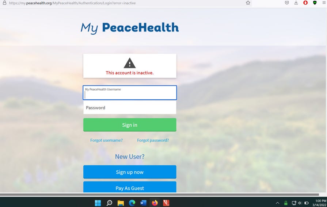Click the 'This account is inactive.' message
327x207 pixels.
[129, 73]
